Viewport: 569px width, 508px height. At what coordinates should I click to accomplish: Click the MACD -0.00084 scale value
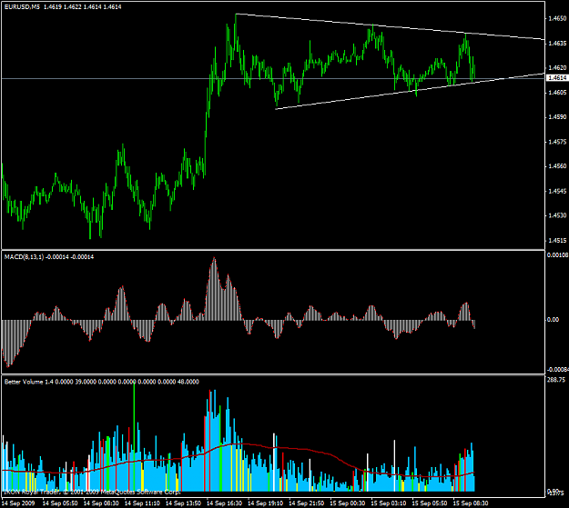coord(557,370)
